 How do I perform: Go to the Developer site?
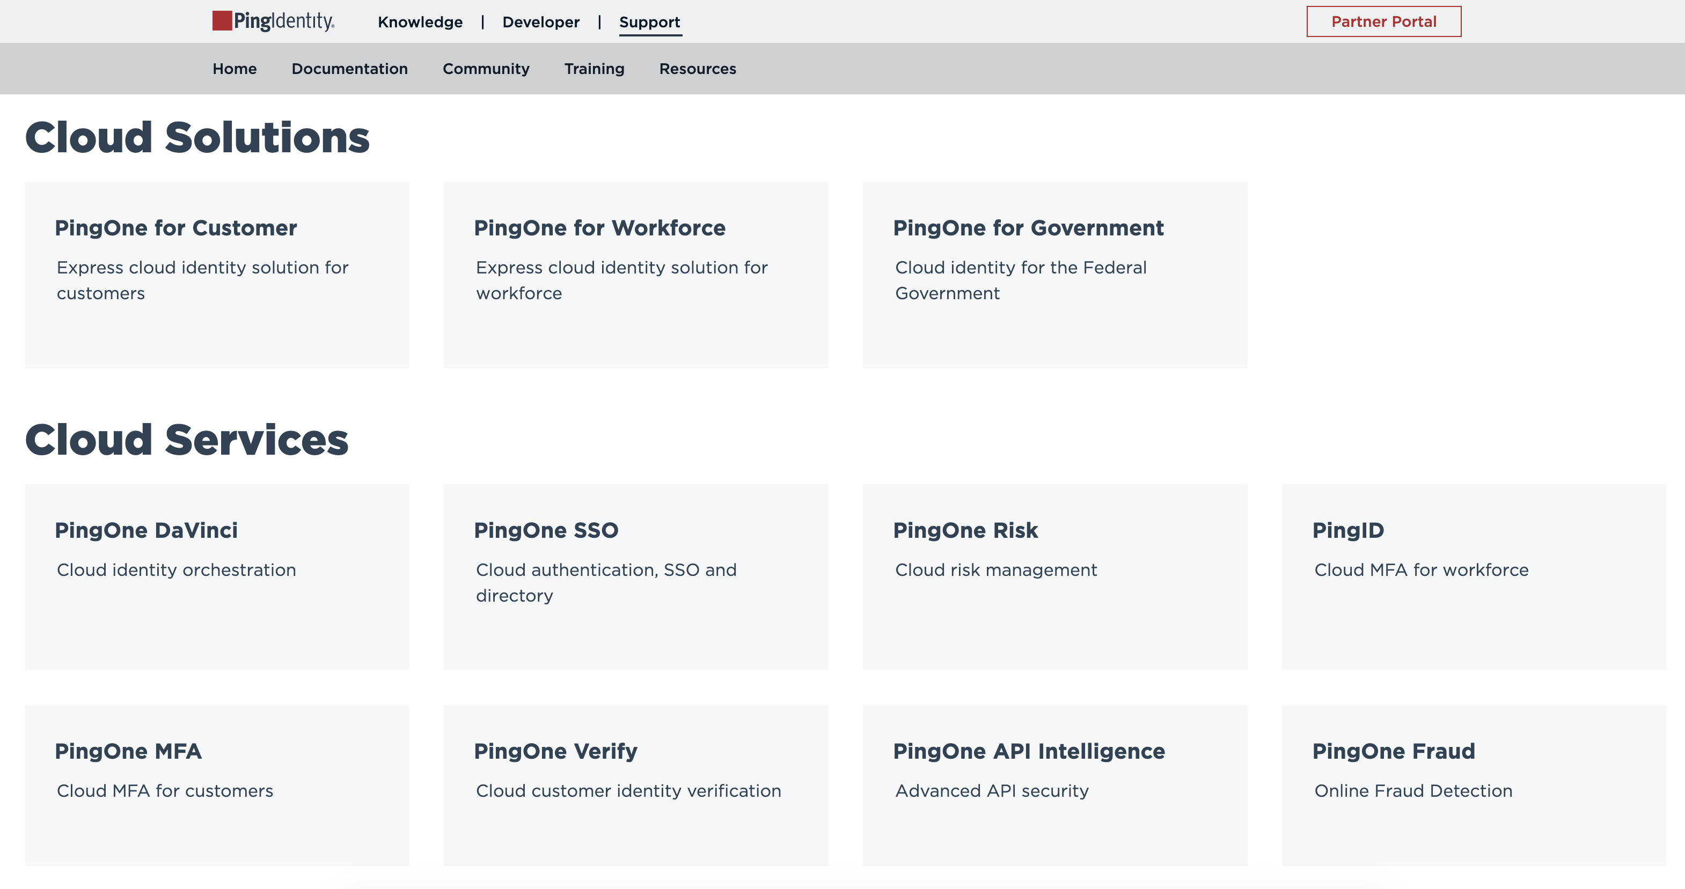(541, 22)
